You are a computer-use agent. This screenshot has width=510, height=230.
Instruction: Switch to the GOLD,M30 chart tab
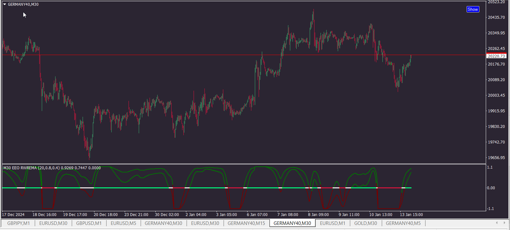click(366, 223)
